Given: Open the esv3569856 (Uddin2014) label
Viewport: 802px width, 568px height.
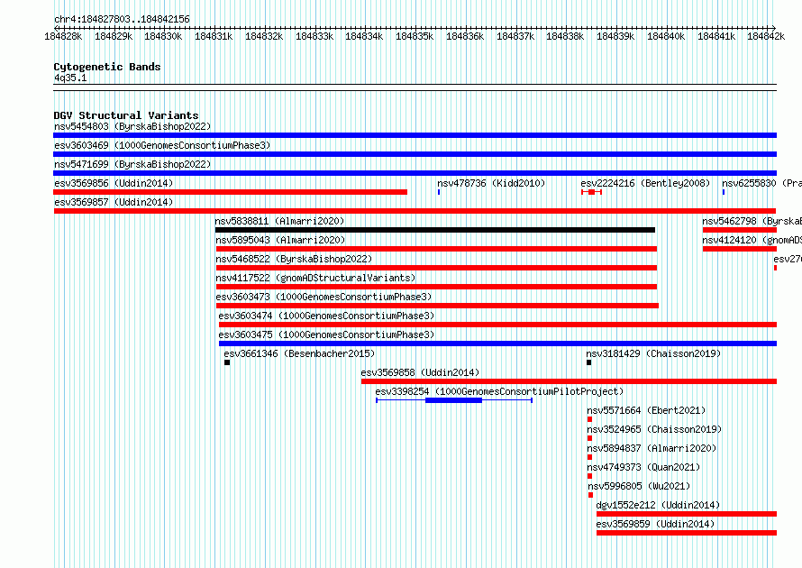Looking at the screenshot, I should (x=114, y=183).
